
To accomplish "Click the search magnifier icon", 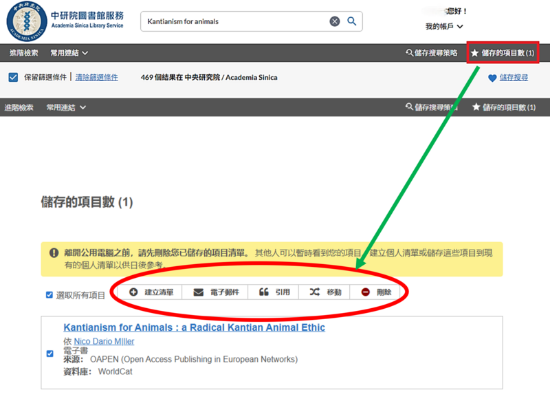I will pyautogui.click(x=351, y=21).
